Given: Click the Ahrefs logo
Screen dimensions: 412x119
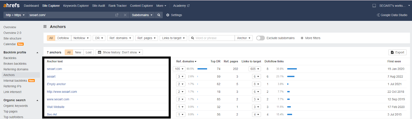Looking at the screenshot, I should point(11,5).
